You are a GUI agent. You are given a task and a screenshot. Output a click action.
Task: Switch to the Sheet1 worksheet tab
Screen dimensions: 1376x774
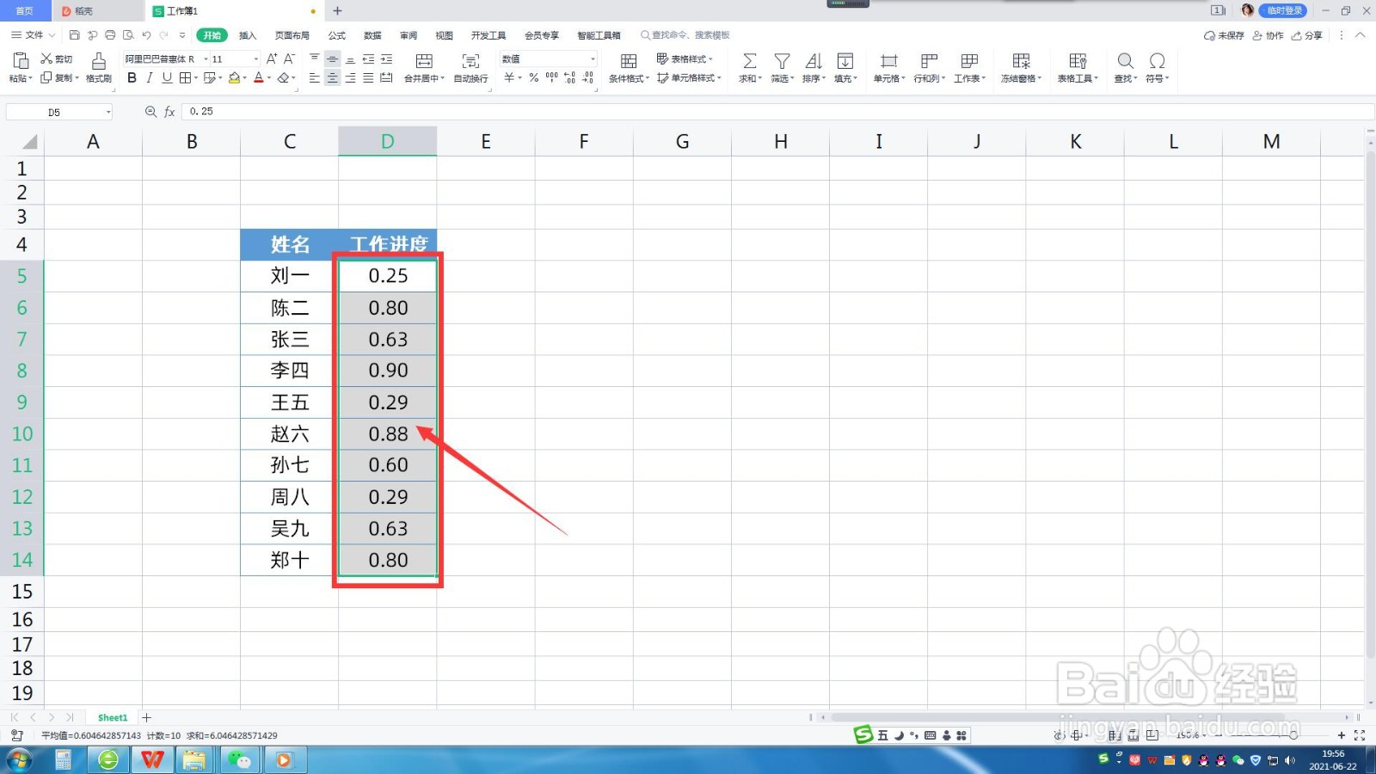[113, 717]
